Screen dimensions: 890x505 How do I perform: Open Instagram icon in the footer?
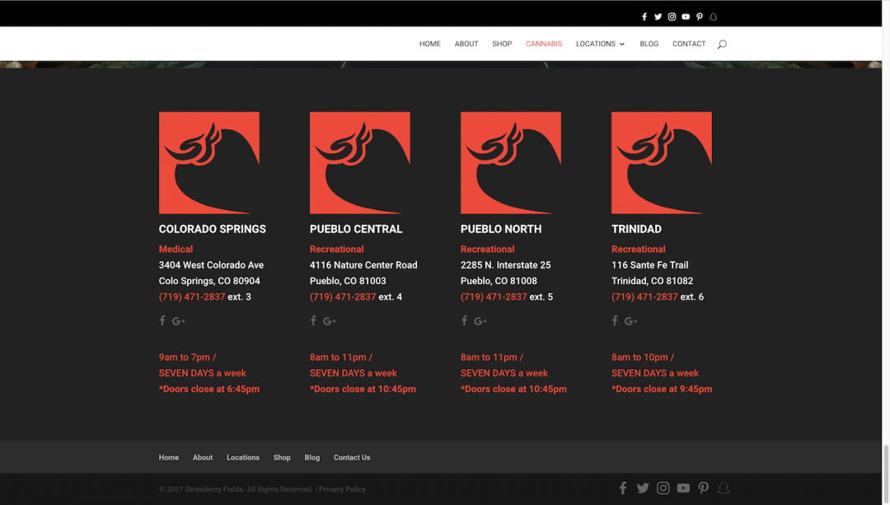(663, 489)
